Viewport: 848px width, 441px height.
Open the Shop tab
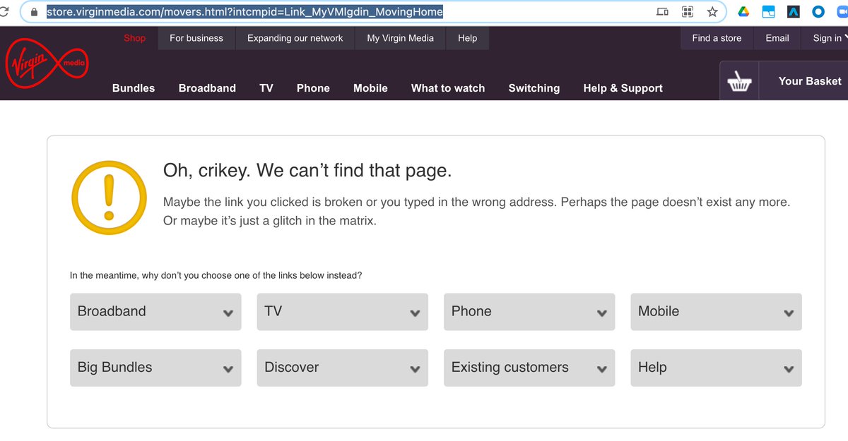[134, 38]
